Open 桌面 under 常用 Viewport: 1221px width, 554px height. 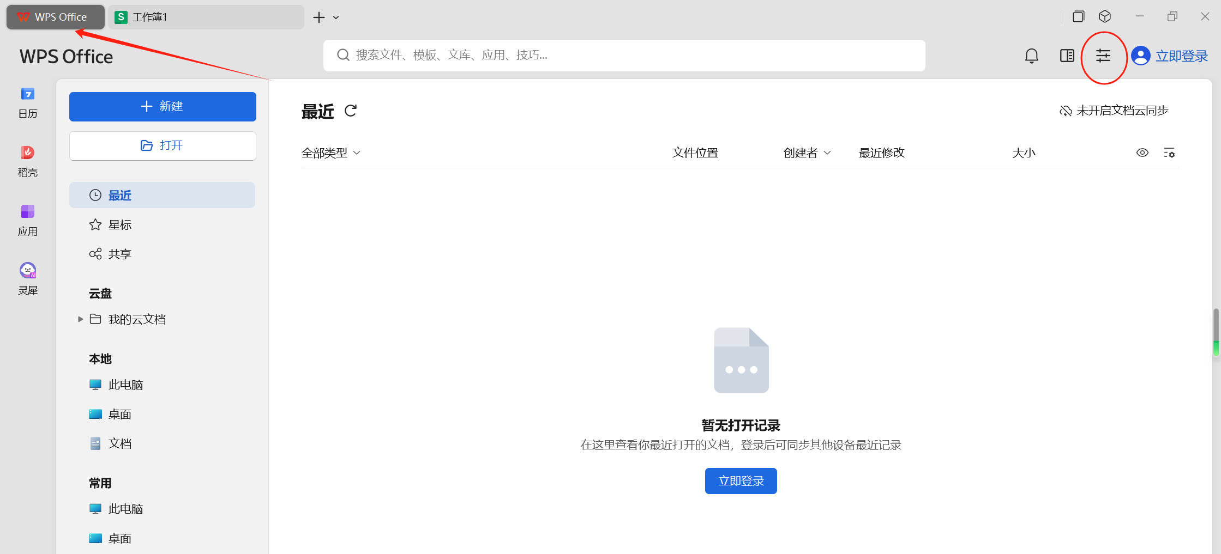point(162,538)
